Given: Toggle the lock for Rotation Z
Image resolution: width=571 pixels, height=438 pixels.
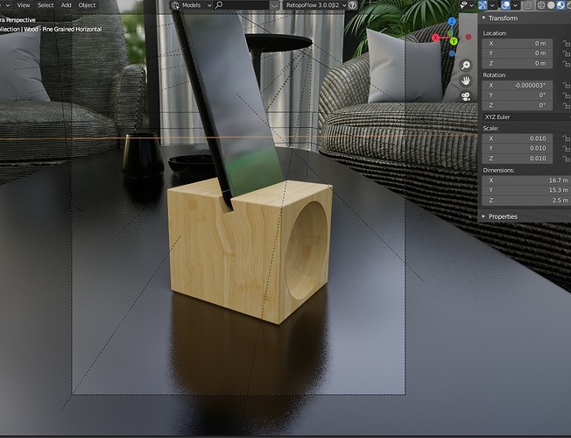Looking at the screenshot, I should pyautogui.click(x=567, y=105).
